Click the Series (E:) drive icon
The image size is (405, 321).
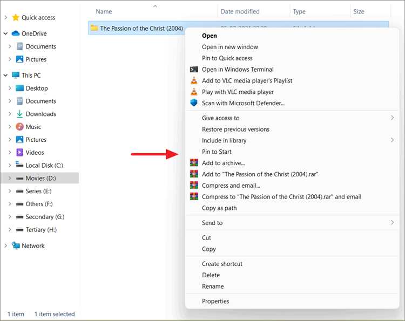pyautogui.click(x=19, y=191)
